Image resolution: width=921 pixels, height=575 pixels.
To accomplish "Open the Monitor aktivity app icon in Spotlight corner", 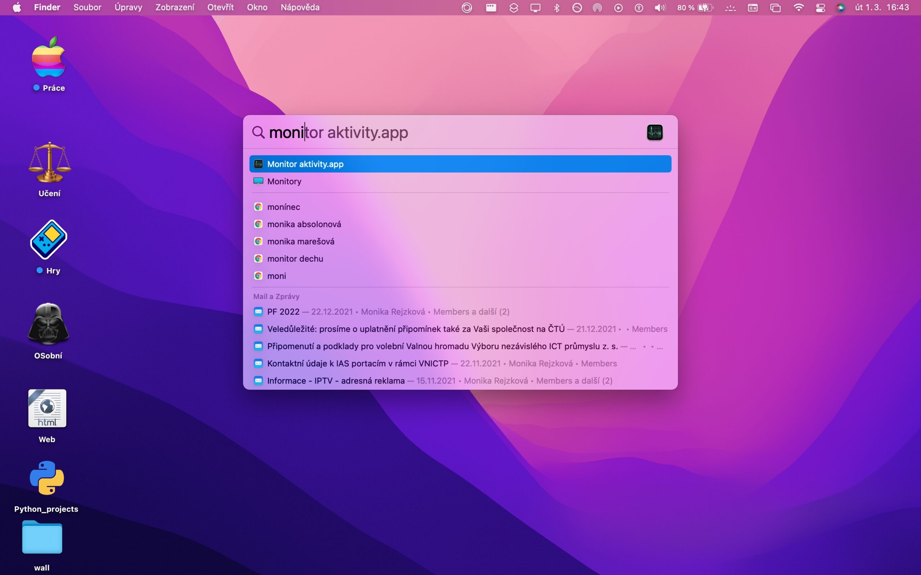I will 654,132.
